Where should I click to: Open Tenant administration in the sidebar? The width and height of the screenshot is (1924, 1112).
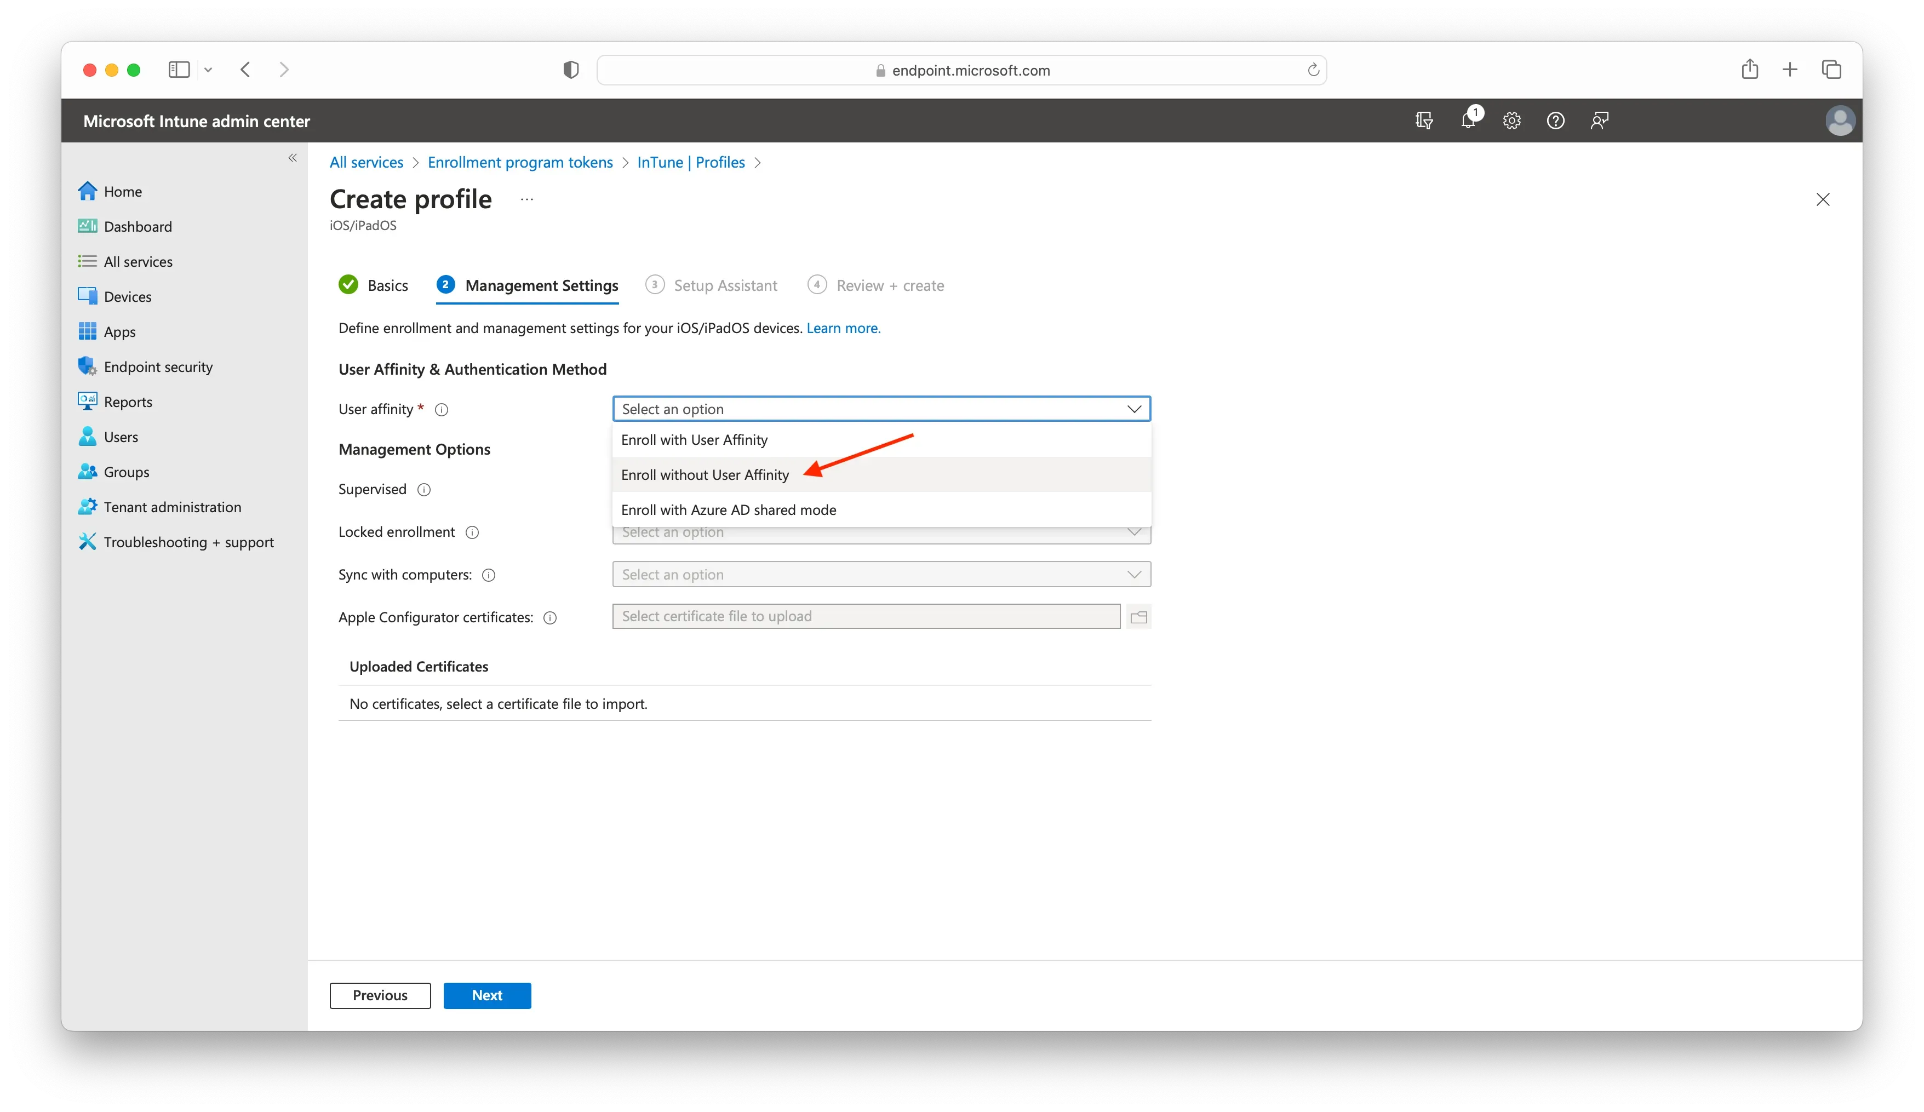point(171,507)
